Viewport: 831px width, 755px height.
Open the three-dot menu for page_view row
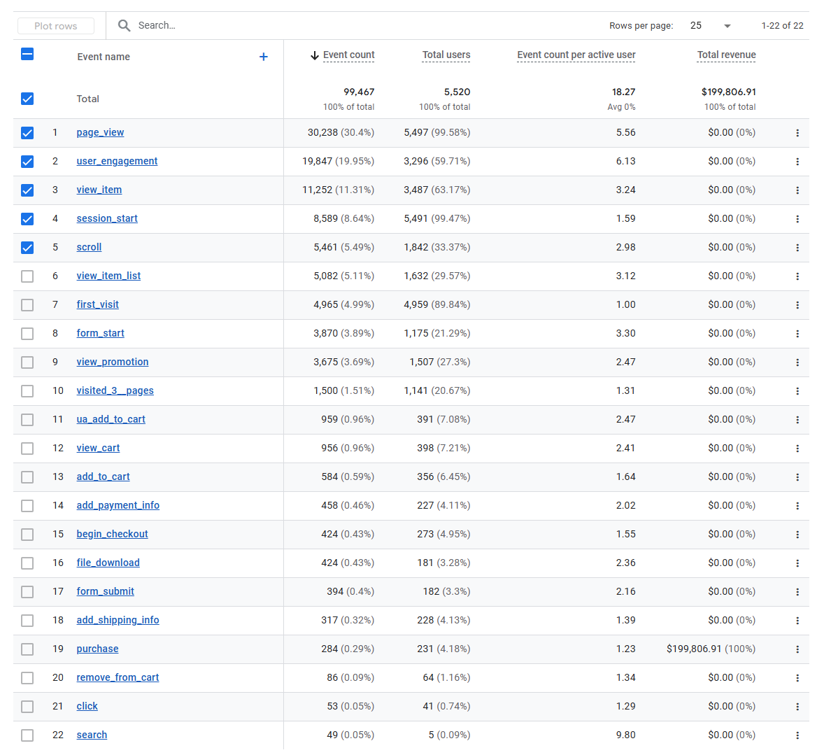click(797, 133)
